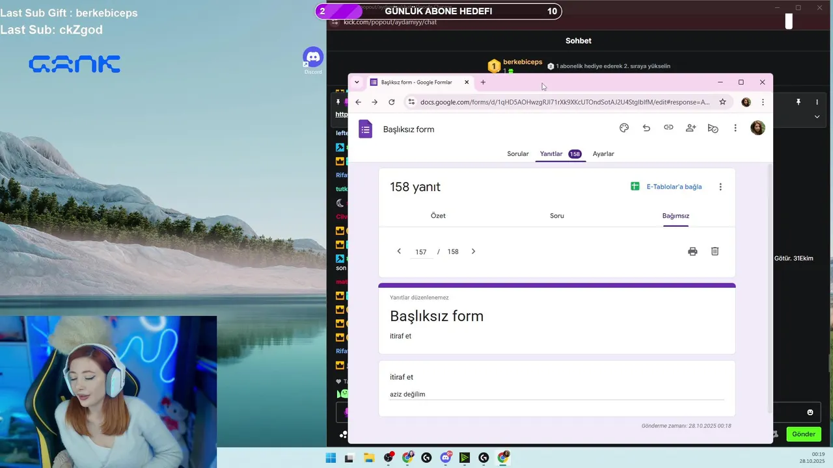The height and width of the screenshot is (468, 833).
Task: Open Task View on the taskbar
Action: click(x=349, y=458)
